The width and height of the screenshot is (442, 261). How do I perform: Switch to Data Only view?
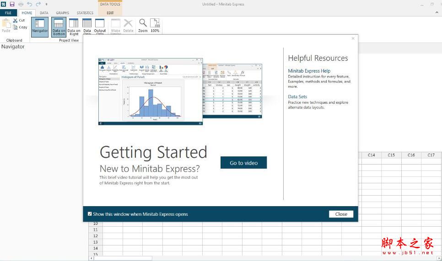tap(87, 27)
